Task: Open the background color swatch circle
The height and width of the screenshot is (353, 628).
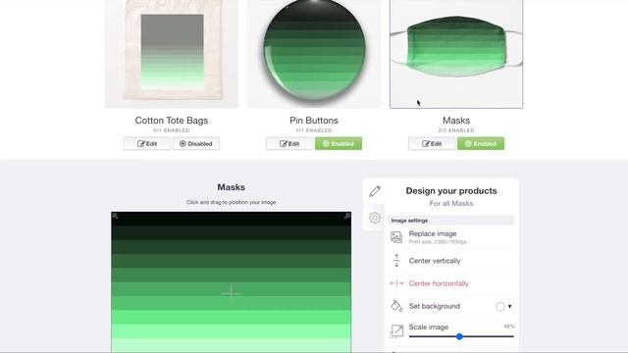Action: [x=499, y=307]
